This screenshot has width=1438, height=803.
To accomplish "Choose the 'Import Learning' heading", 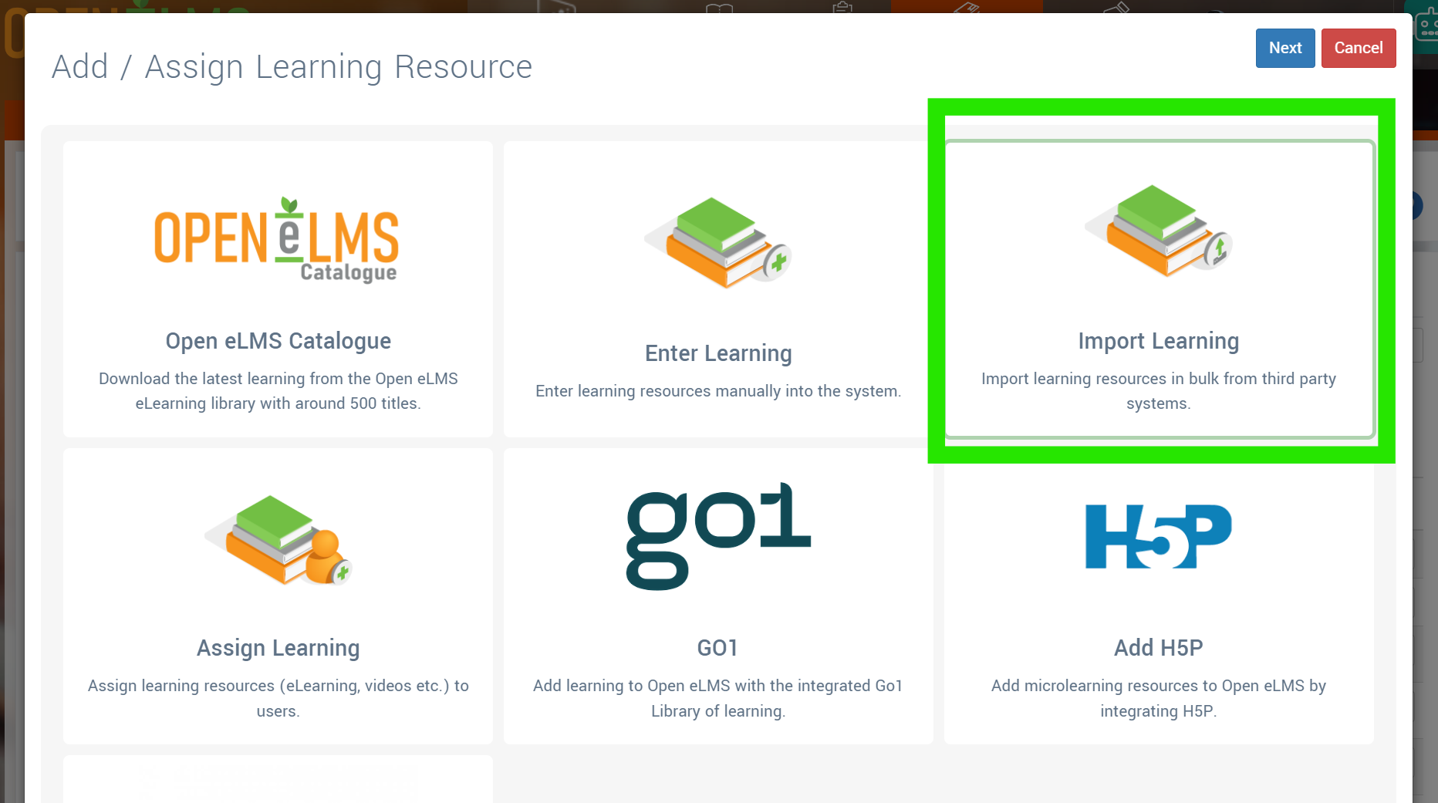I will [1159, 341].
